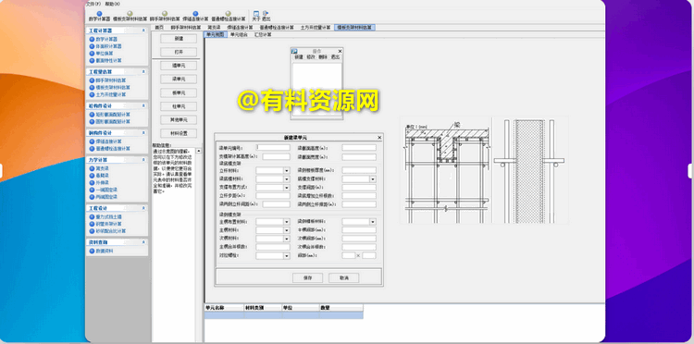Switch to the 简支梁 tab
The width and height of the screenshot is (694, 344).
(215, 28)
